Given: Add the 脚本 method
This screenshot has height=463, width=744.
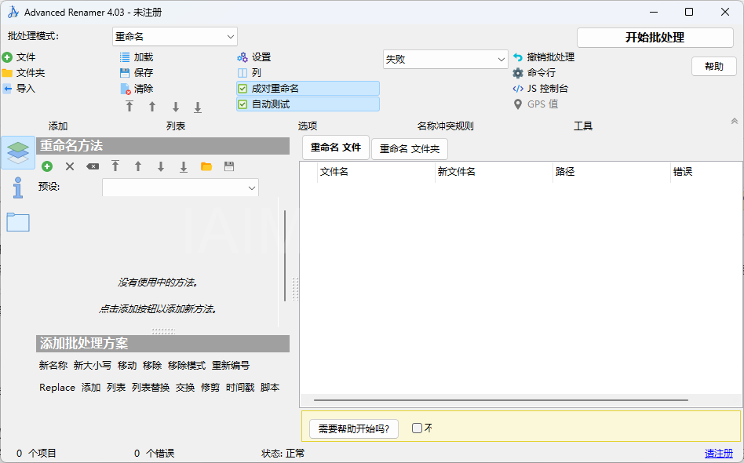Looking at the screenshot, I should [270, 388].
